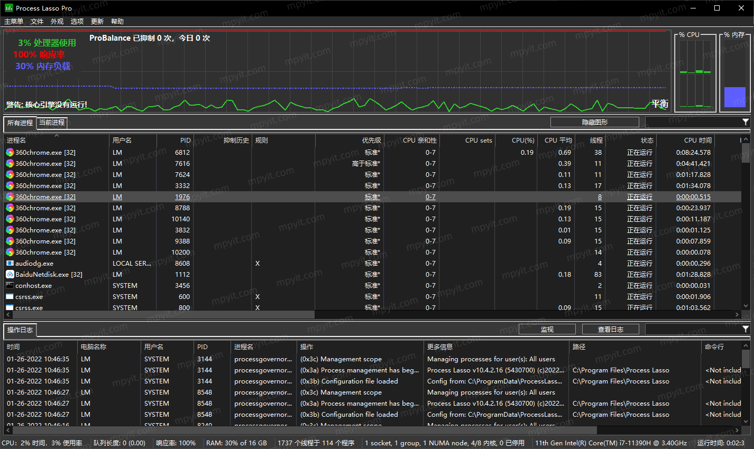Open the 帮助 menu

click(x=117, y=21)
